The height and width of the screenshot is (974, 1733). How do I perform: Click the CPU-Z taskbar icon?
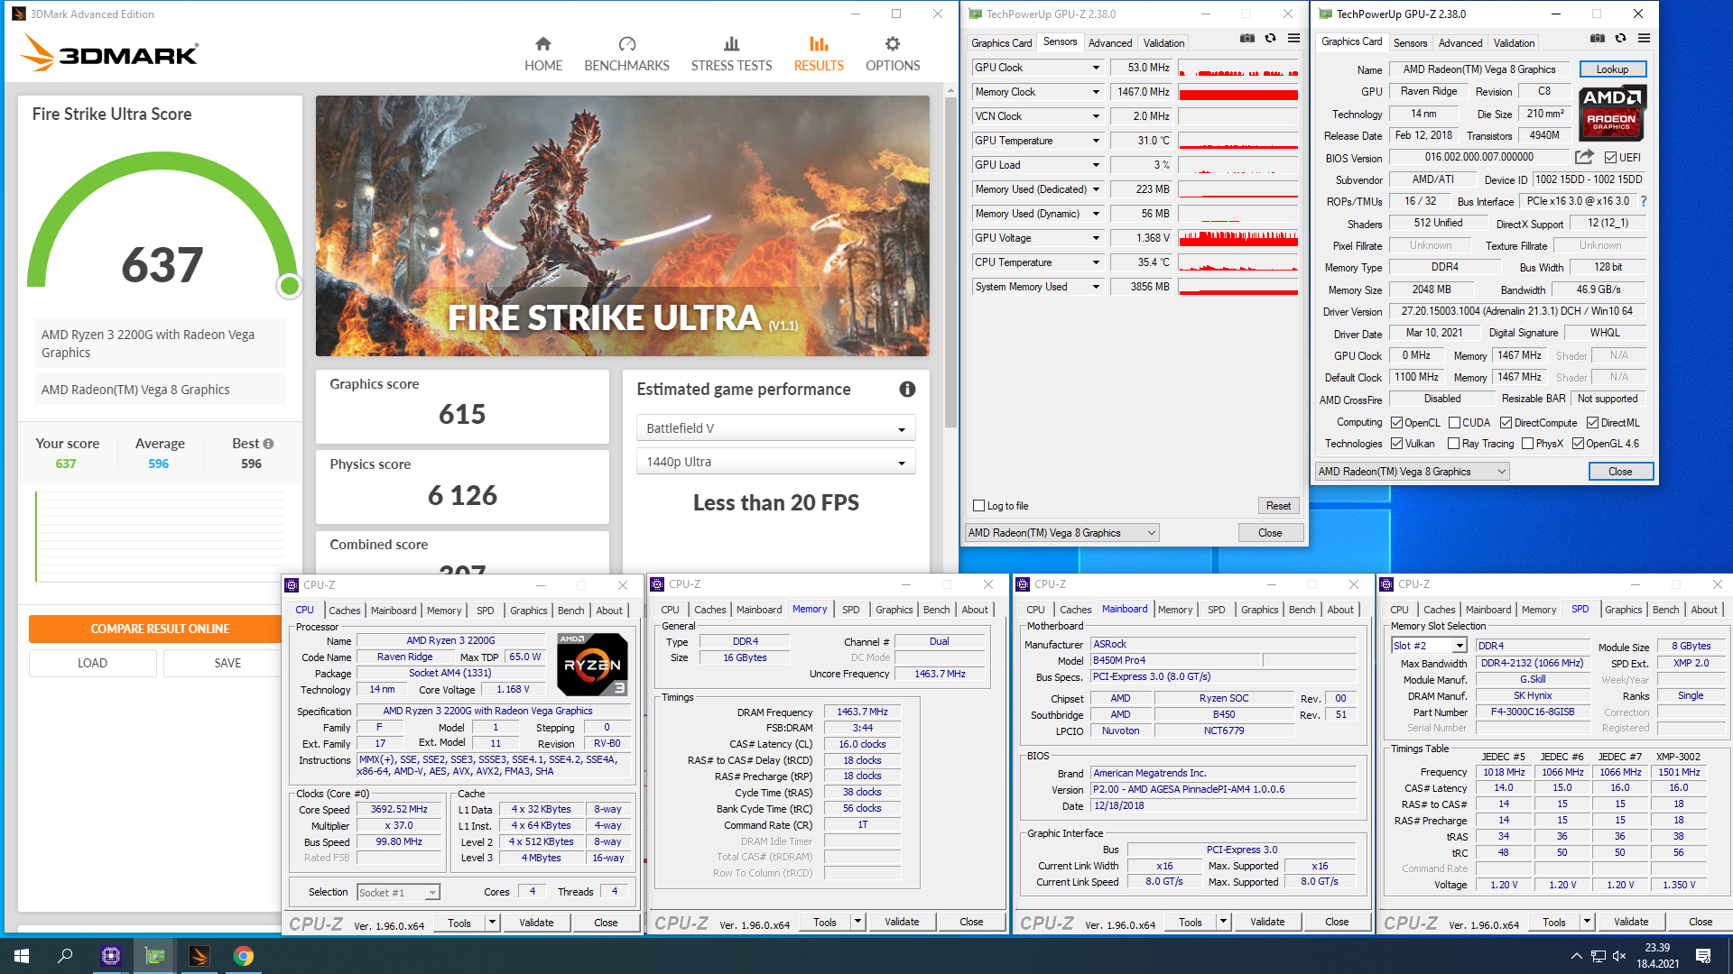pos(111,956)
